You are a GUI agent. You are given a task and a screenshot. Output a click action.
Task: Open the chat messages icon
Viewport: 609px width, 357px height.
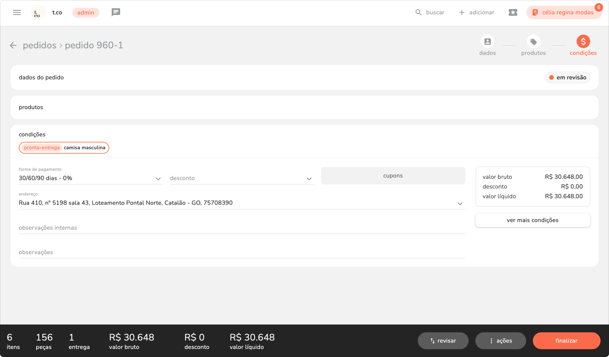[x=116, y=12]
